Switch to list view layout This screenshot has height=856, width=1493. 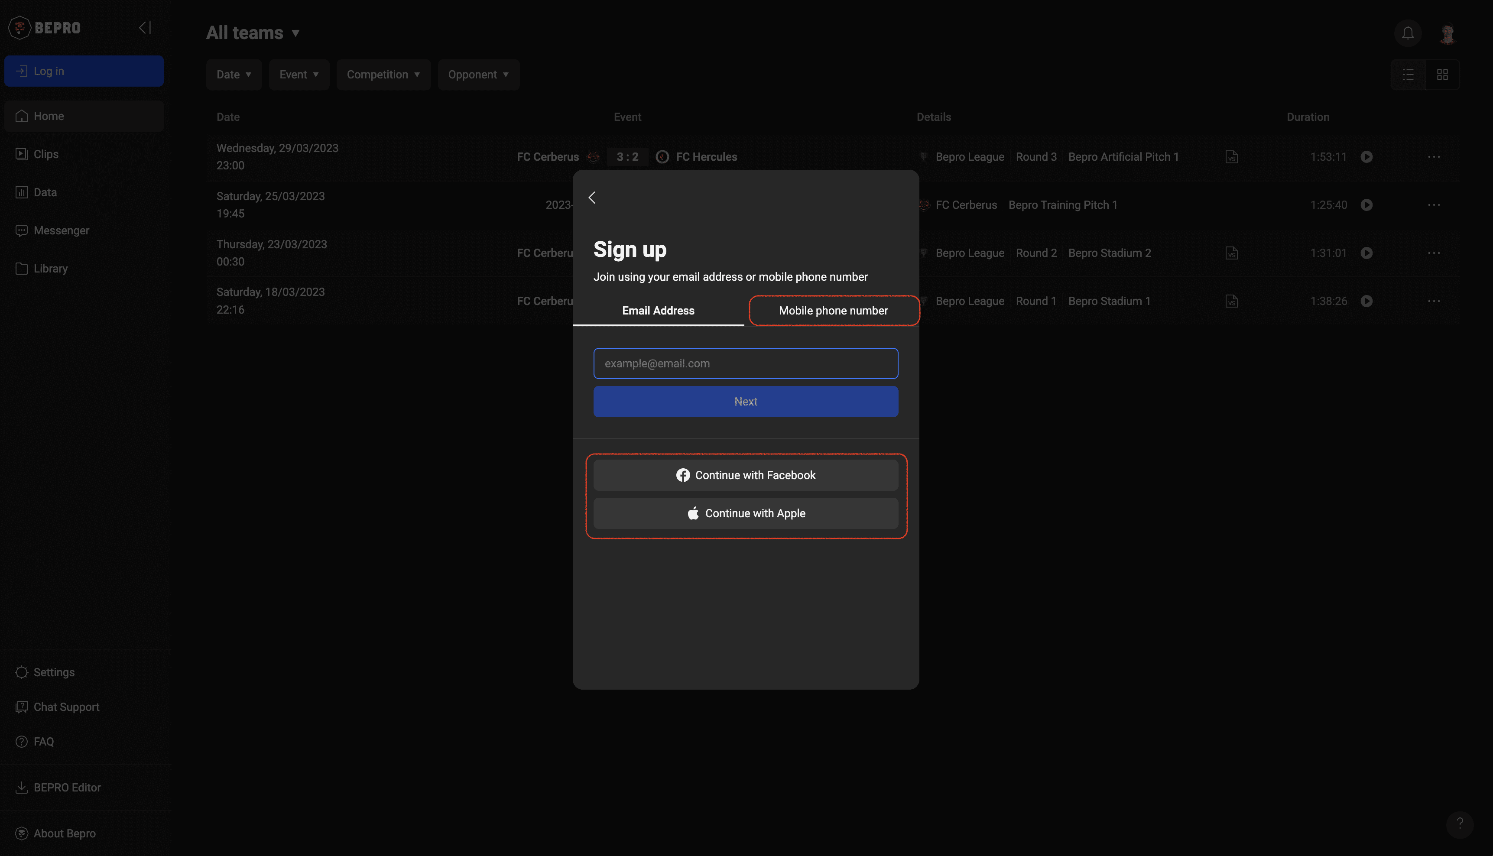pyautogui.click(x=1408, y=75)
